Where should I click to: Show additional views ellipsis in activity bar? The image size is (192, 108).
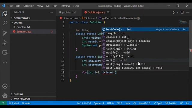coord(5,62)
